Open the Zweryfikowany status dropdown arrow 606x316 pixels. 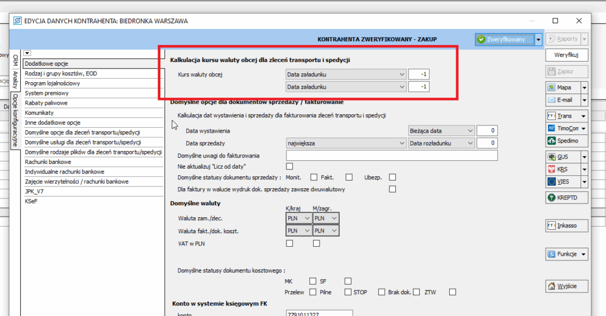click(538, 40)
